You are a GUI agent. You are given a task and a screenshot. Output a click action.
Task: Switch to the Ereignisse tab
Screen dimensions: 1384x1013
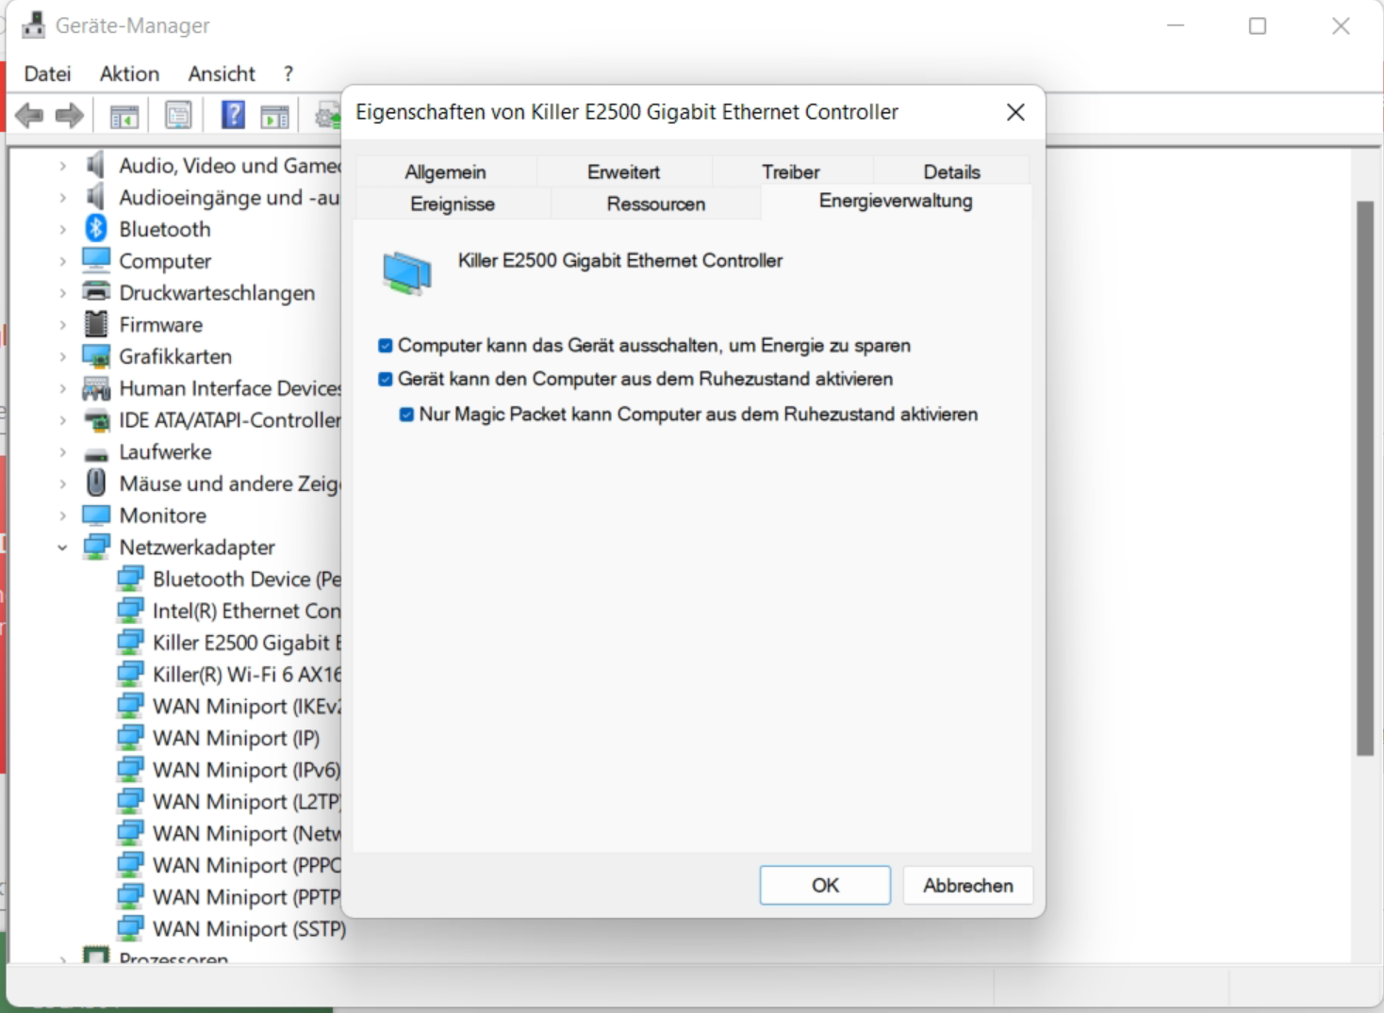coord(453,204)
